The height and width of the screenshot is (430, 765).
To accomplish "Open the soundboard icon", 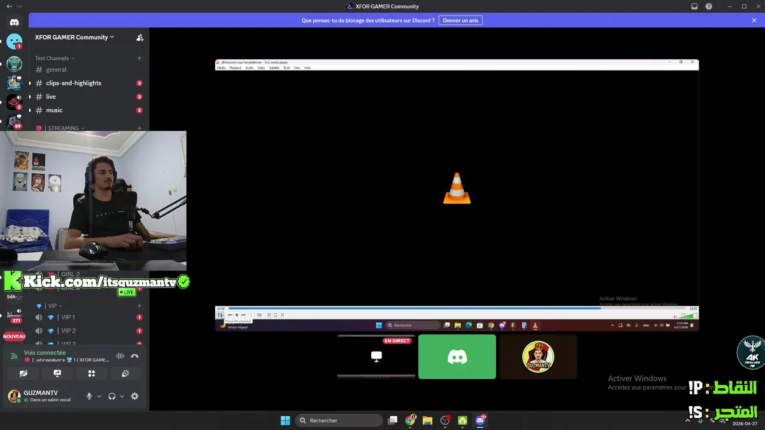I will 126,373.
